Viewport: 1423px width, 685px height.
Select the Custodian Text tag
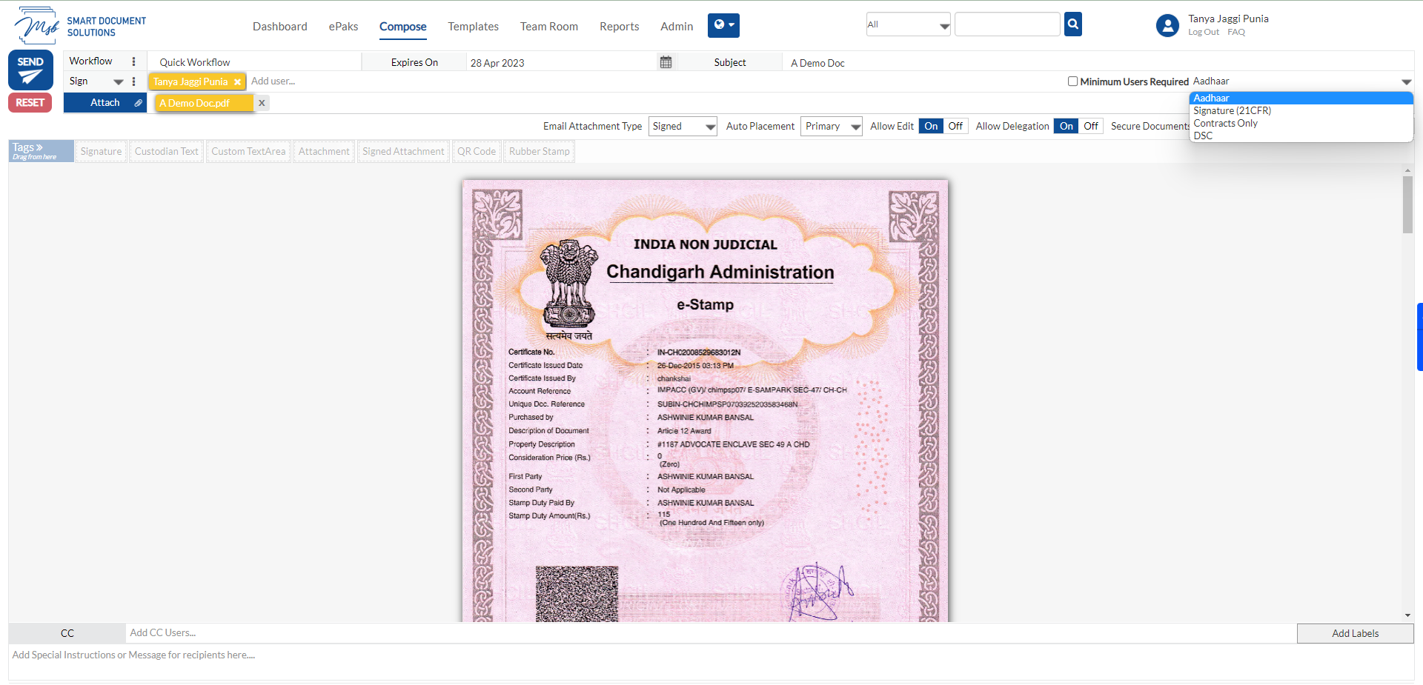(x=167, y=151)
